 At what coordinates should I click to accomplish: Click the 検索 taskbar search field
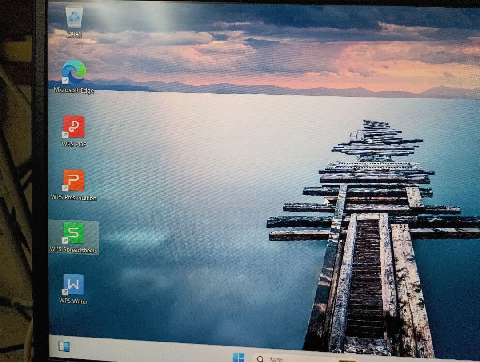point(284,358)
